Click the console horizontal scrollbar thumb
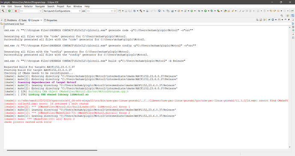The width and height of the screenshot is (295, 156). pos(52,150)
